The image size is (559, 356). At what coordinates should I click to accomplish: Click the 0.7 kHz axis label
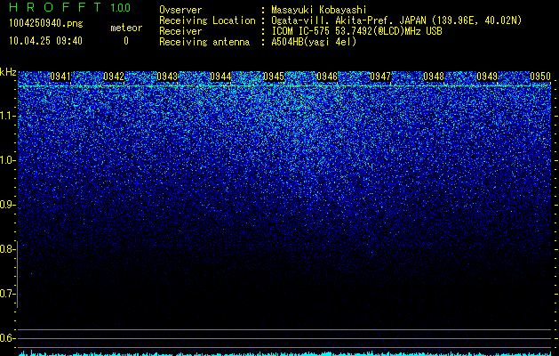click(7, 294)
